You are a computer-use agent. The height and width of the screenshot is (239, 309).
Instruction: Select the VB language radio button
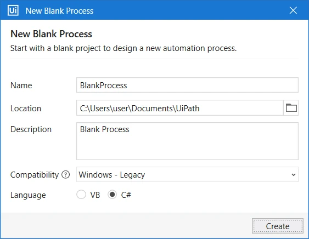point(81,195)
